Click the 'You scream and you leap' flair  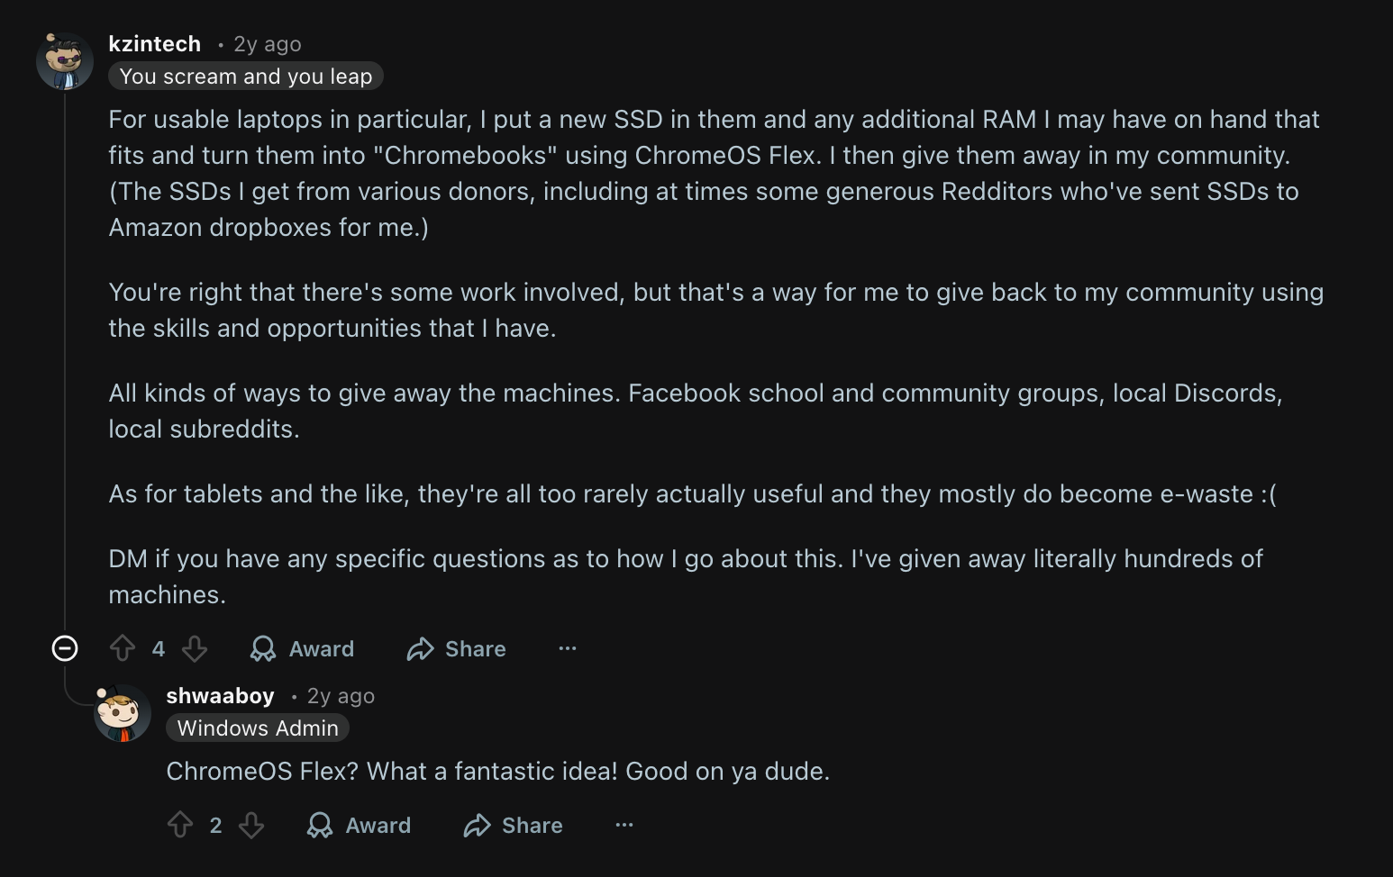coord(246,77)
